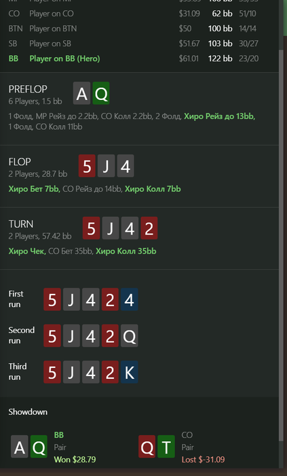Click blue 4 river card in First run
The width and height of the screenshot is (287, 476).
pyautogui.click(x=130, y=299)
